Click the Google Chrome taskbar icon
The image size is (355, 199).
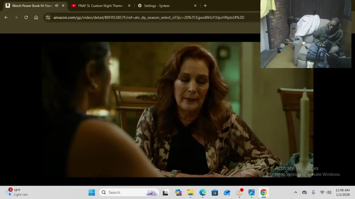coord(264,192)
